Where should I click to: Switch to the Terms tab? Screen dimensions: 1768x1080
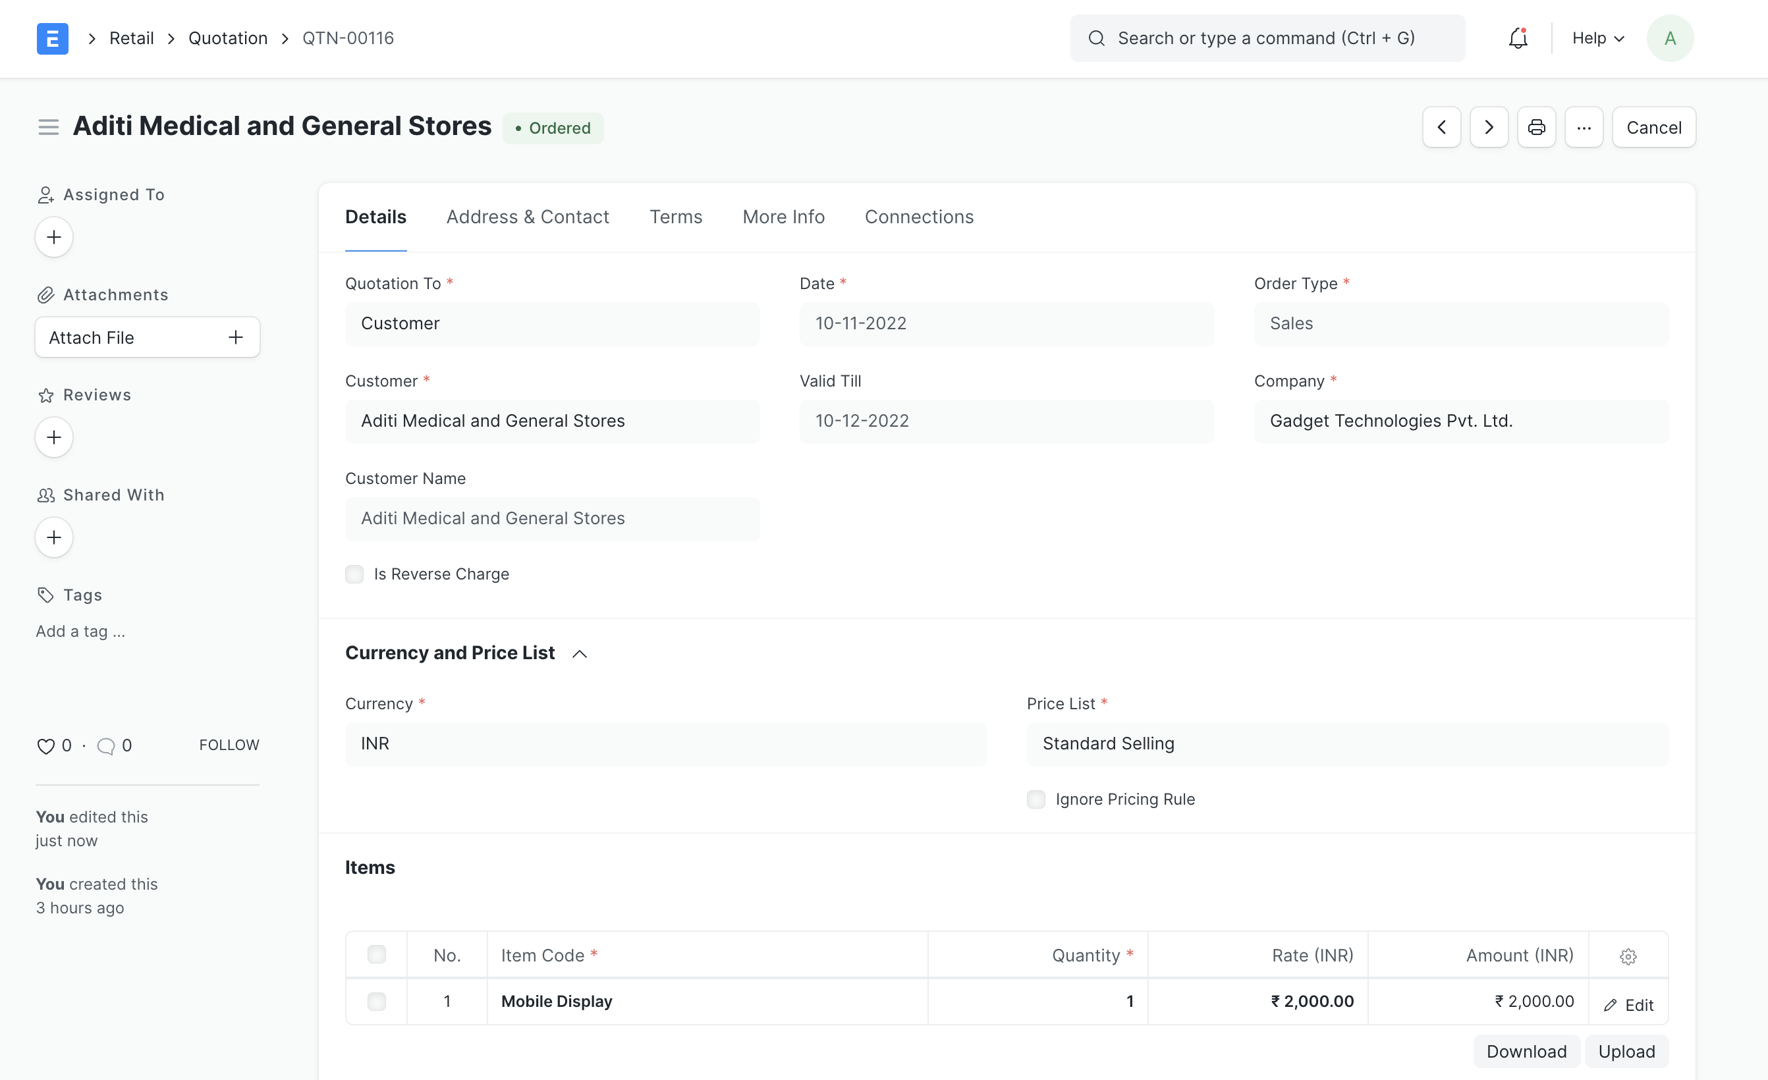point(675,217)
